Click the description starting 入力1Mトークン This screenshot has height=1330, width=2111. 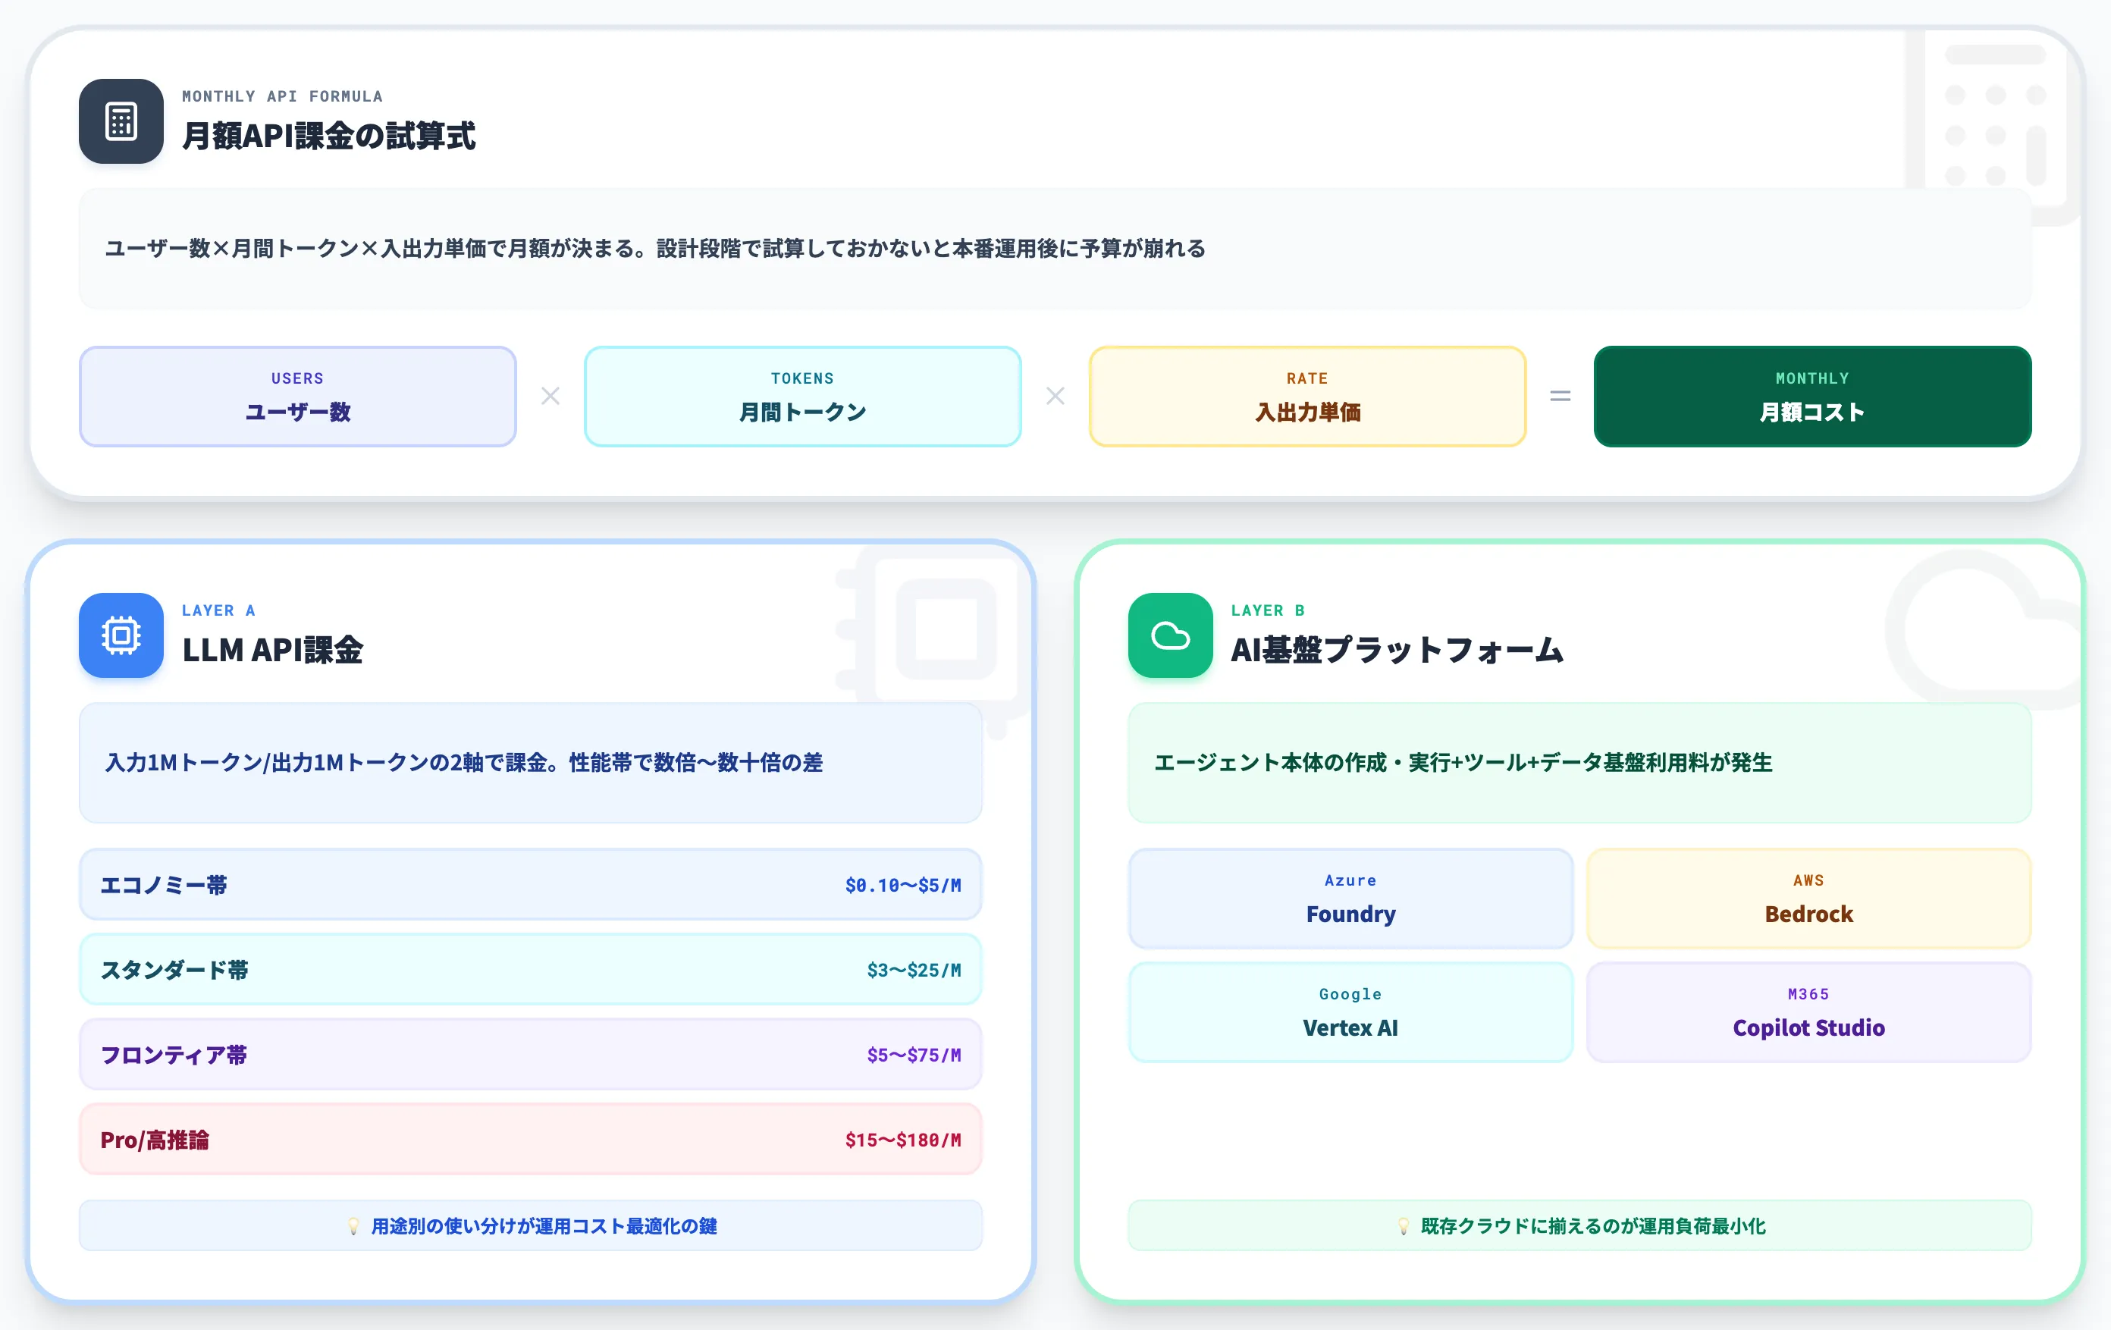tap(464, 763)
